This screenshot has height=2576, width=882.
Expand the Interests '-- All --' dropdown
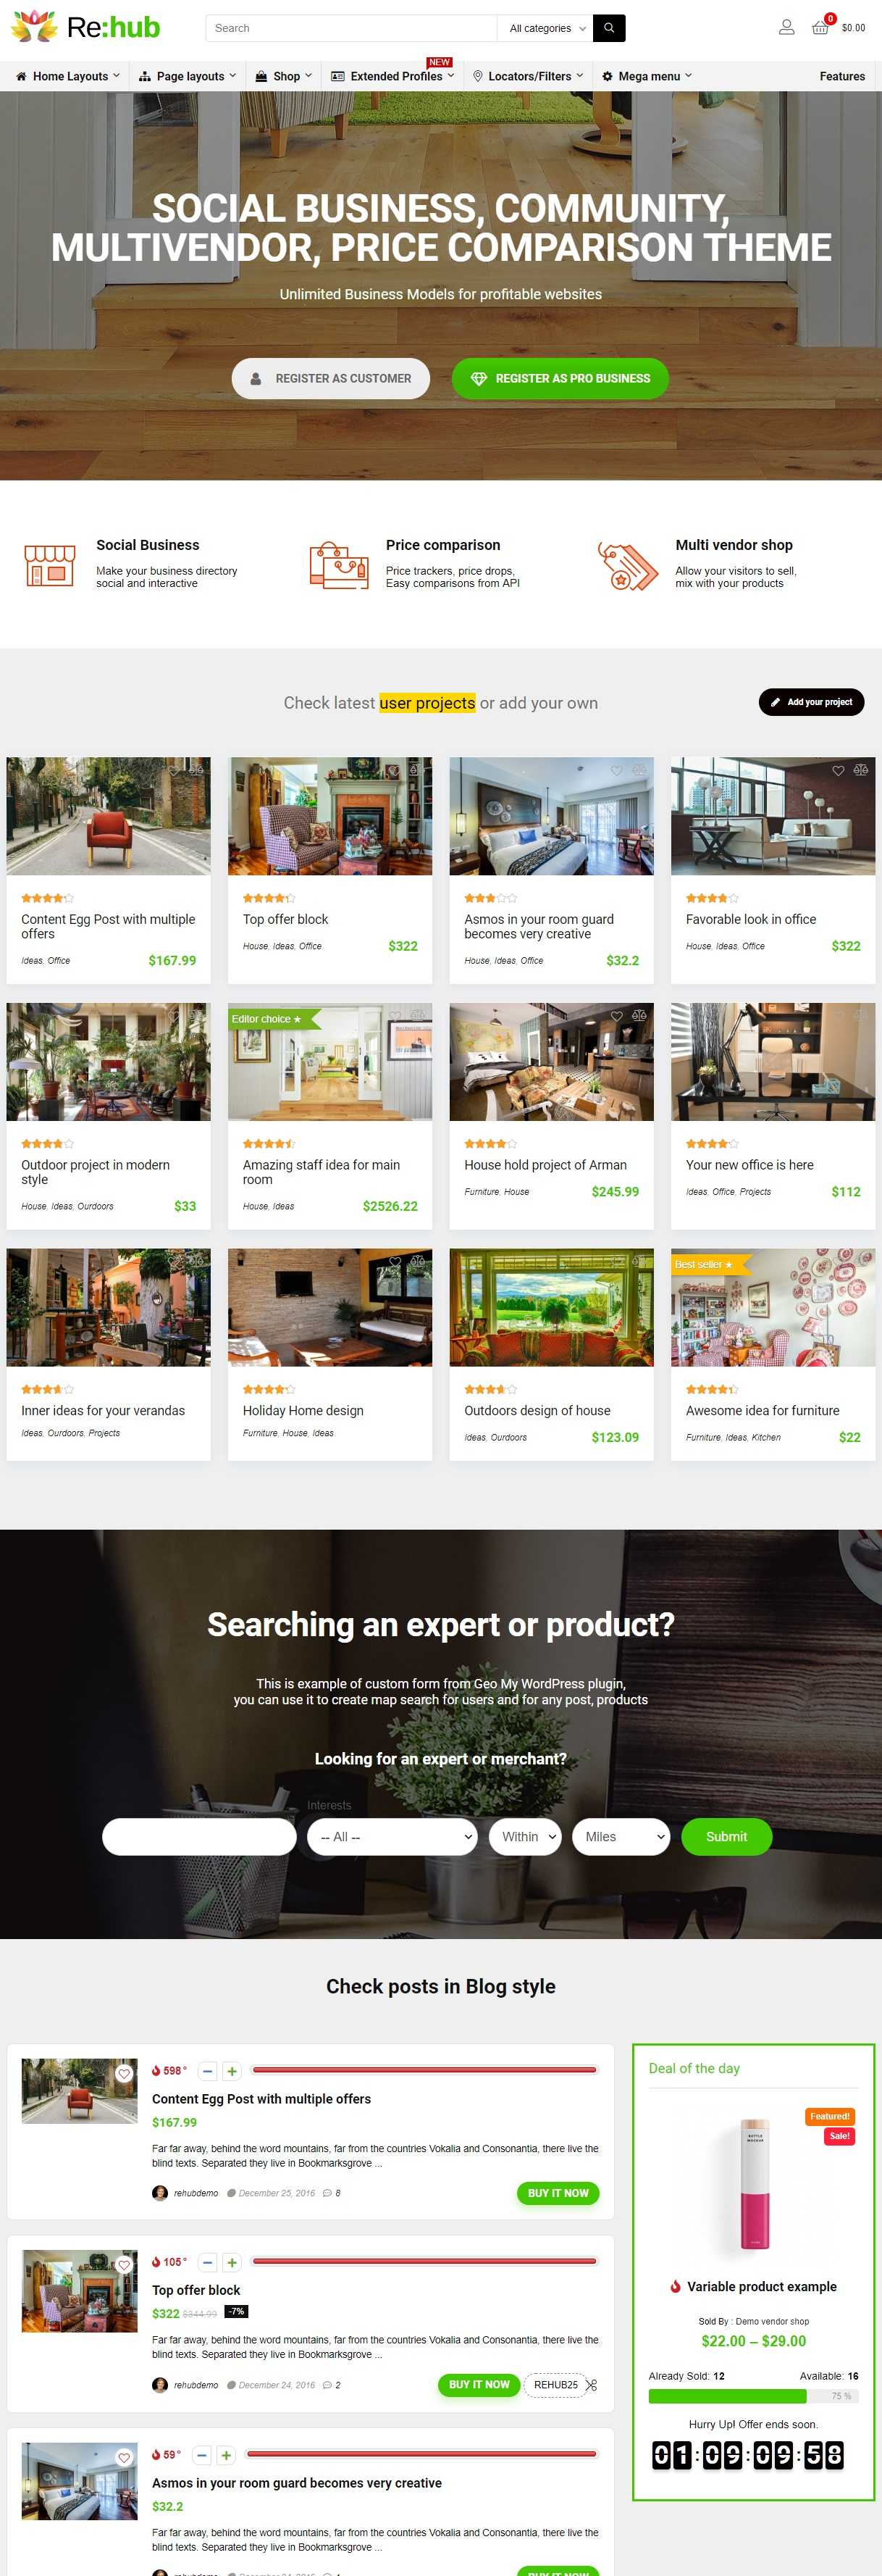coord(392,1836)
